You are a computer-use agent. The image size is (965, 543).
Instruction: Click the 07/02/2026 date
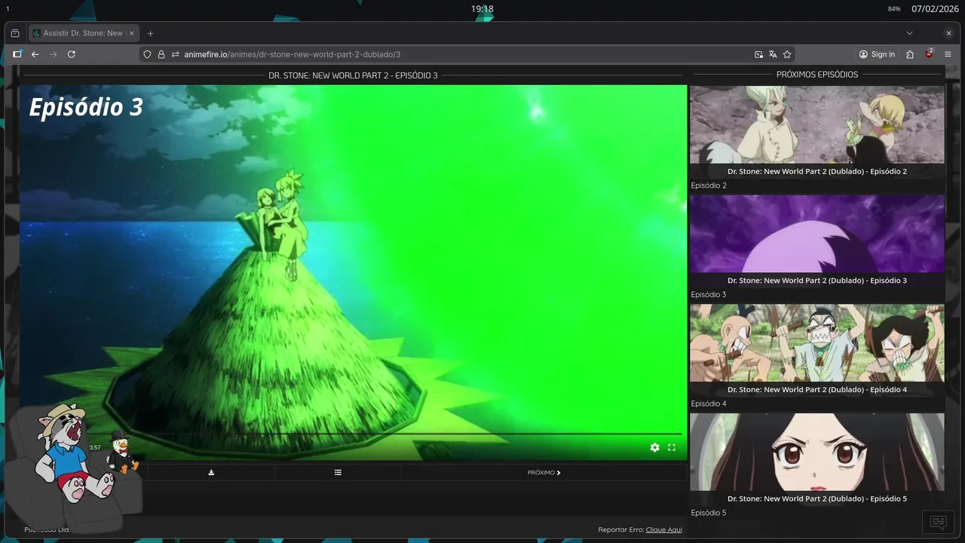click(935, 9)
